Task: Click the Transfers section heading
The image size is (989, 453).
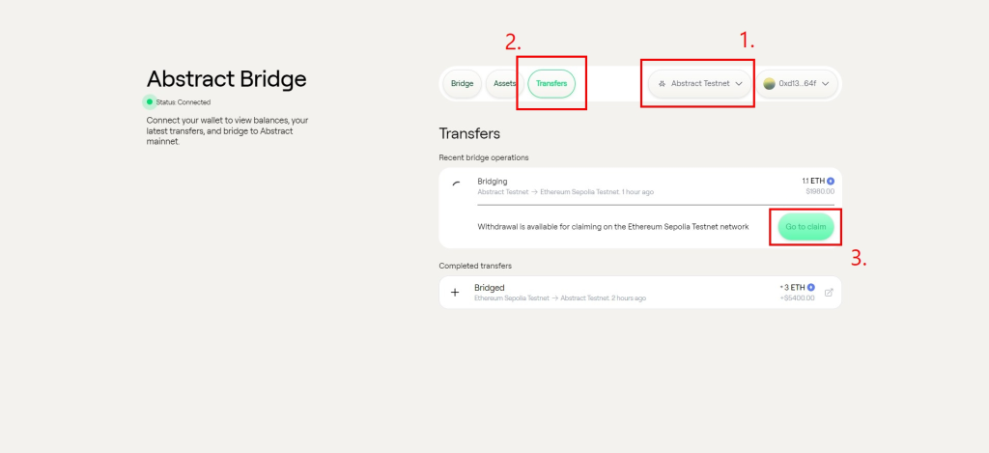Action: pos(469,133)
